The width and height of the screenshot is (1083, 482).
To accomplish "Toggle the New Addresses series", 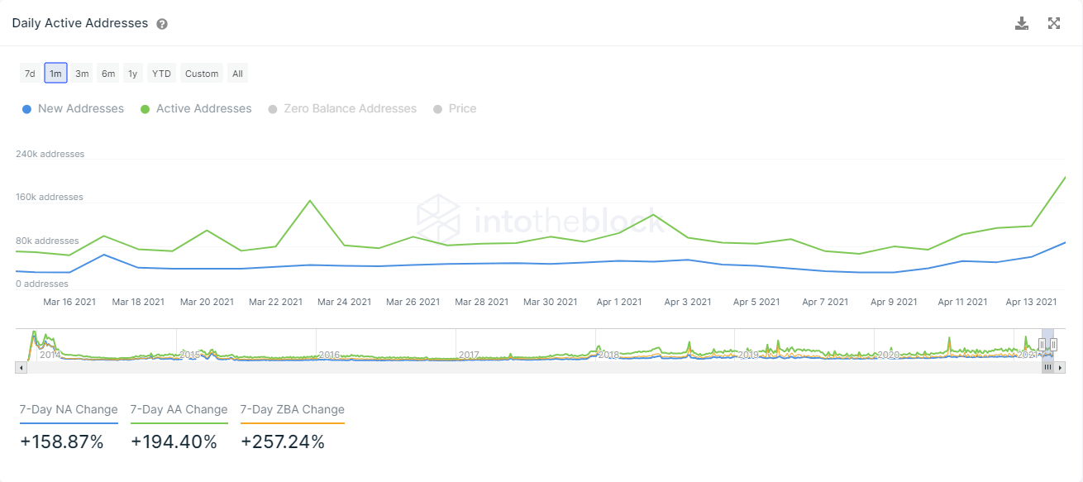I will (73, 109).
